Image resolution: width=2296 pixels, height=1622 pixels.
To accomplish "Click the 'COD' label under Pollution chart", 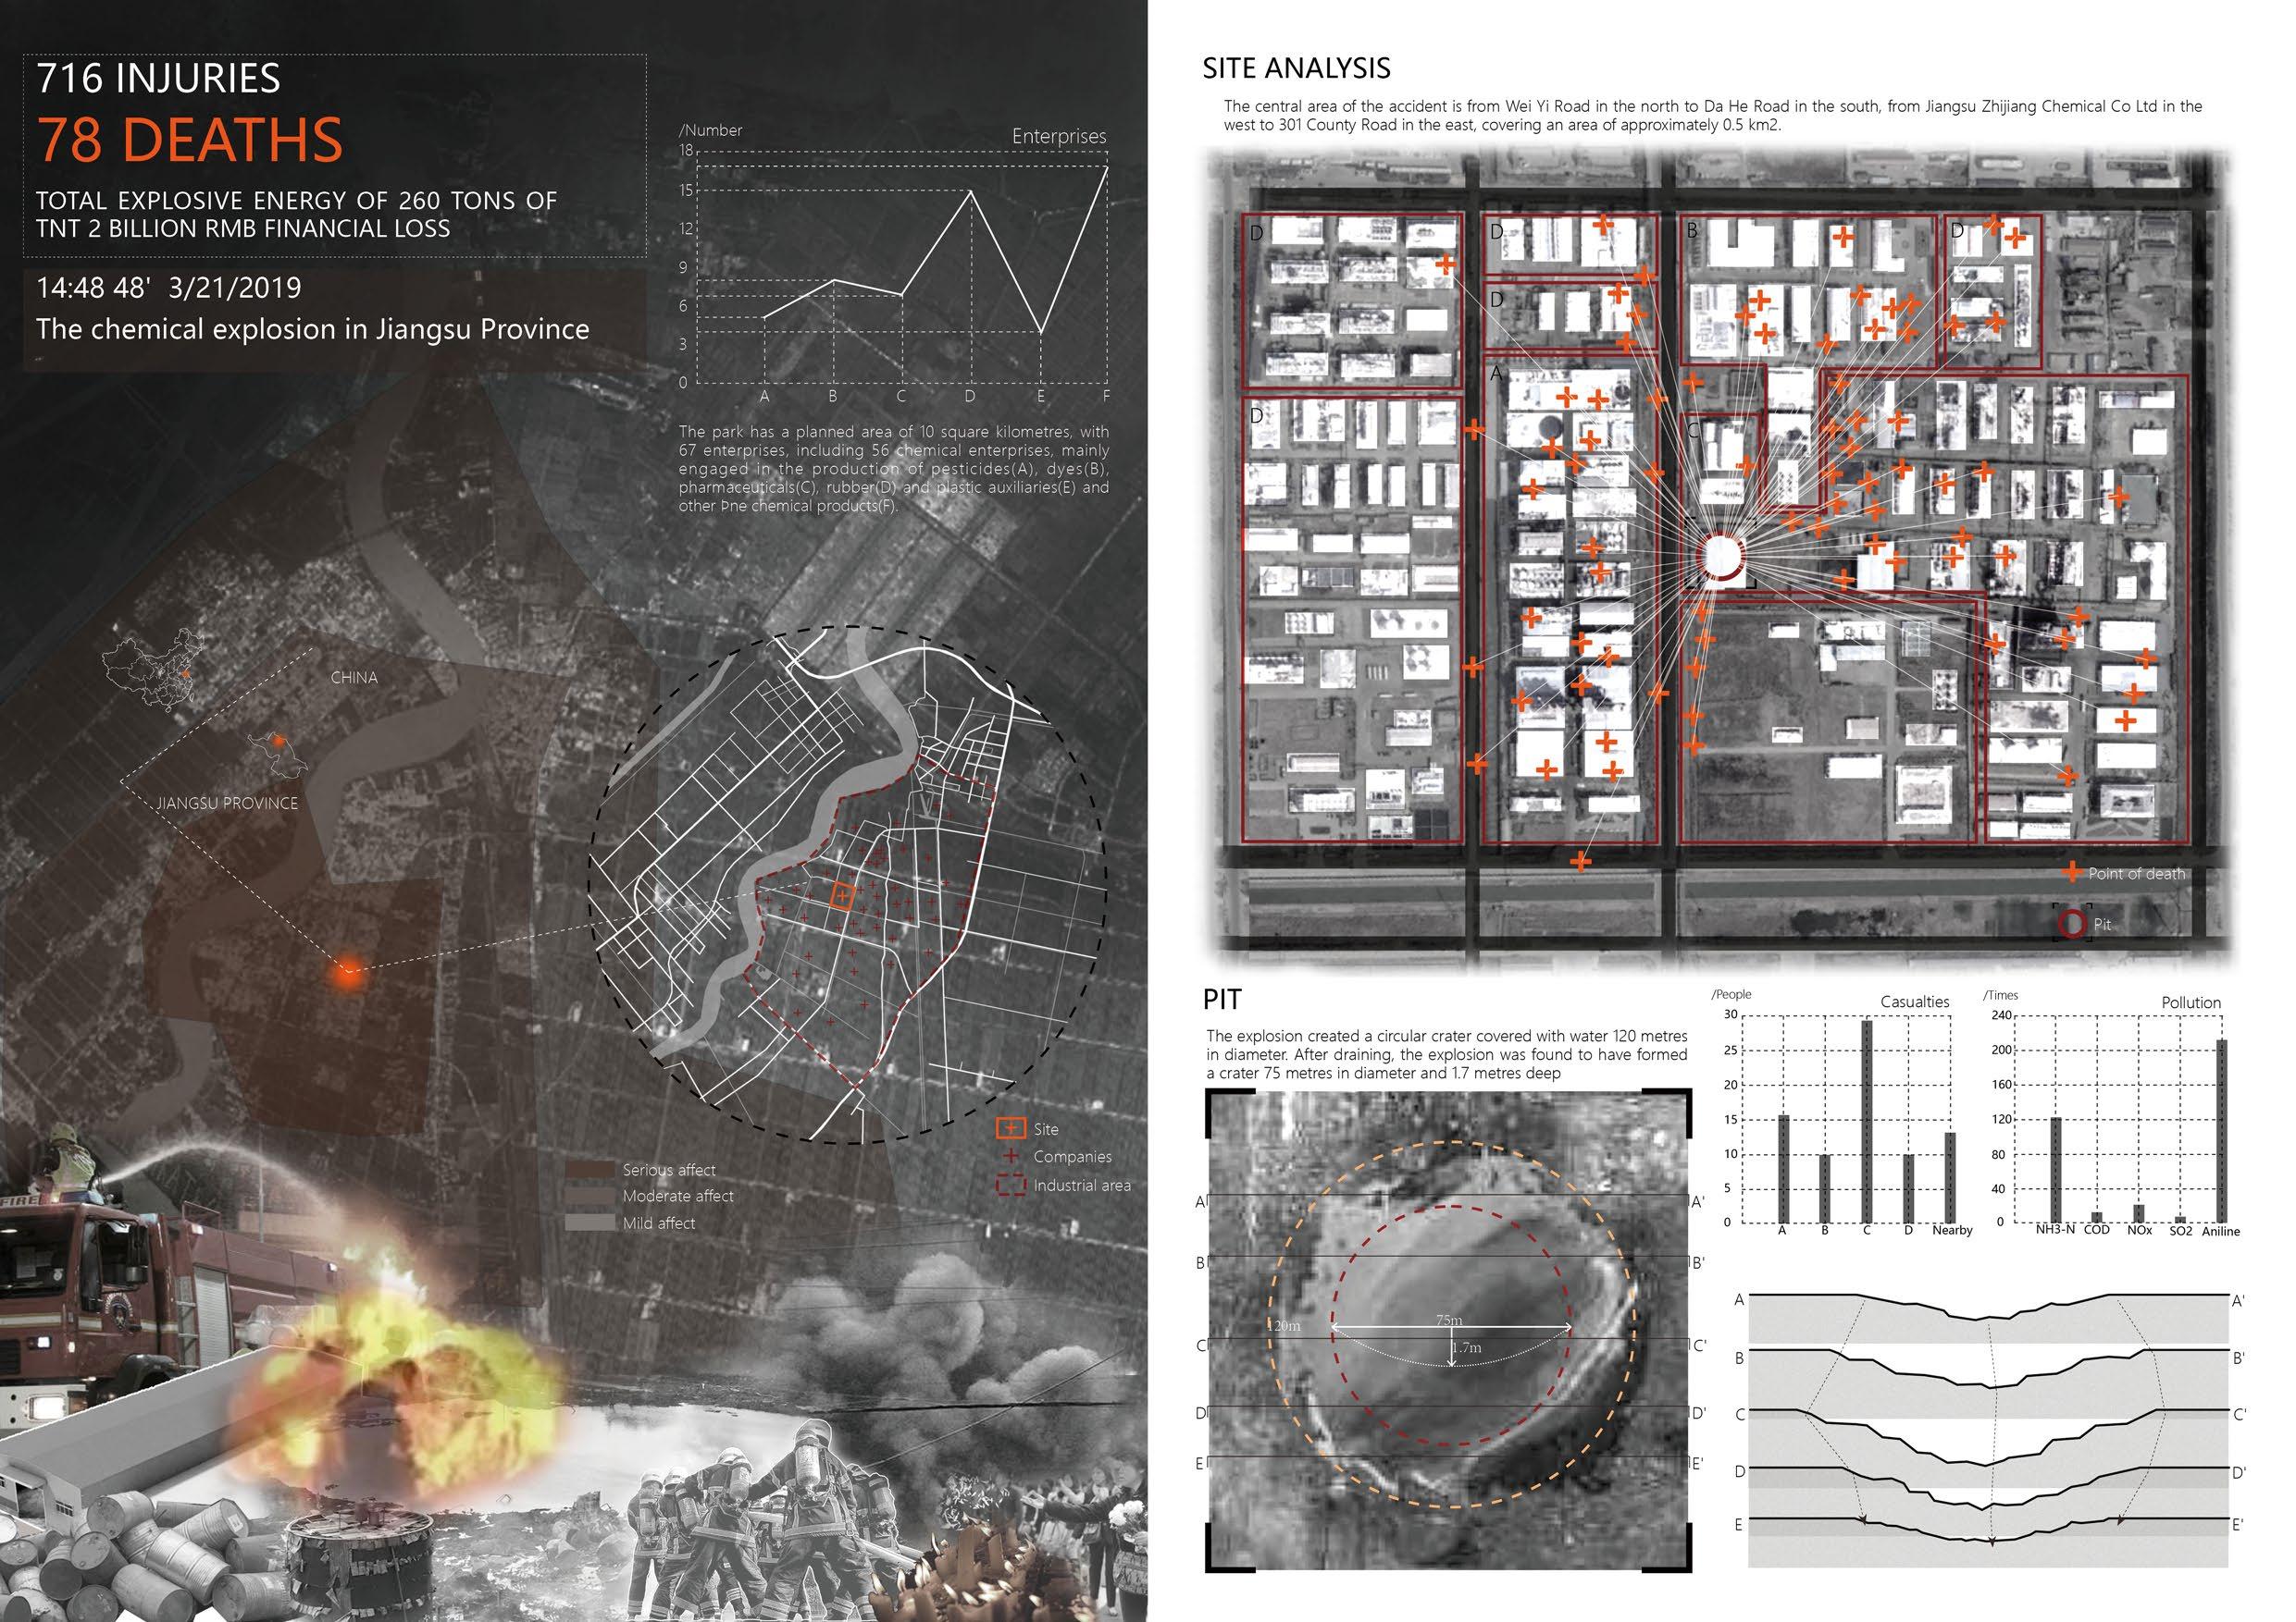I will coord(2097,1230).
